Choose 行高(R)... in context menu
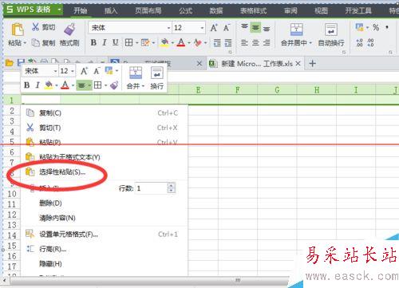The height and width of the screenshot is (288, 399). 105,249
